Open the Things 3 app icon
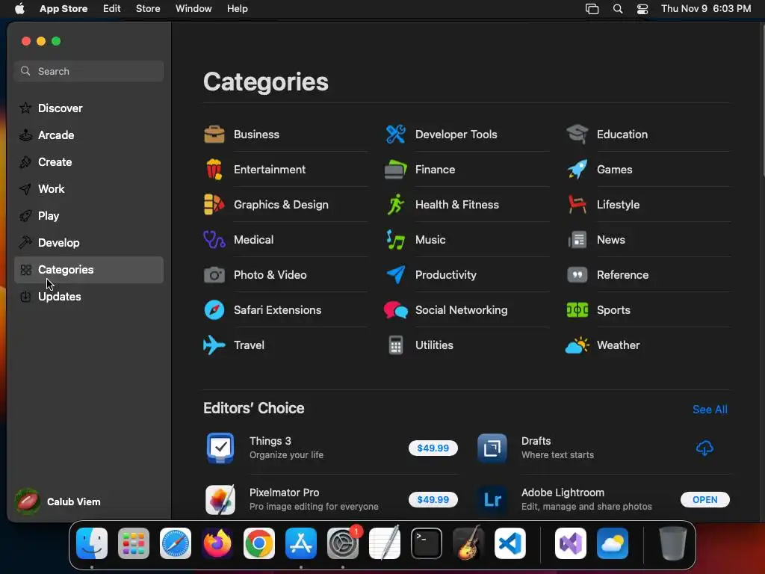Image resolution: width=765 pixels, height=574 pixels. click(220, 448)
